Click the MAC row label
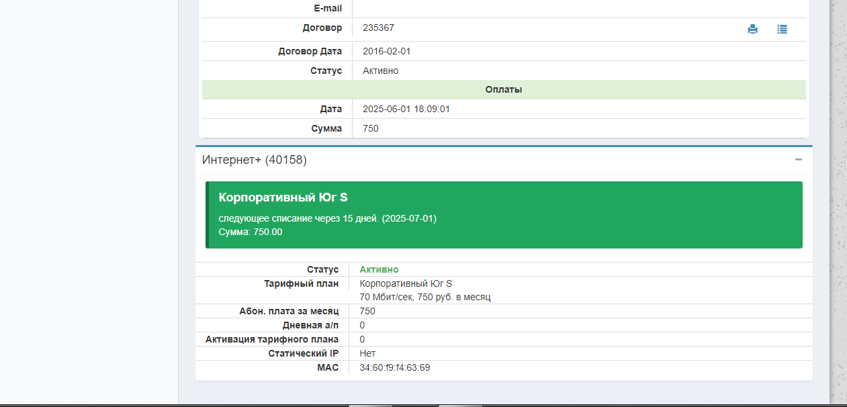 pos(328,368)
